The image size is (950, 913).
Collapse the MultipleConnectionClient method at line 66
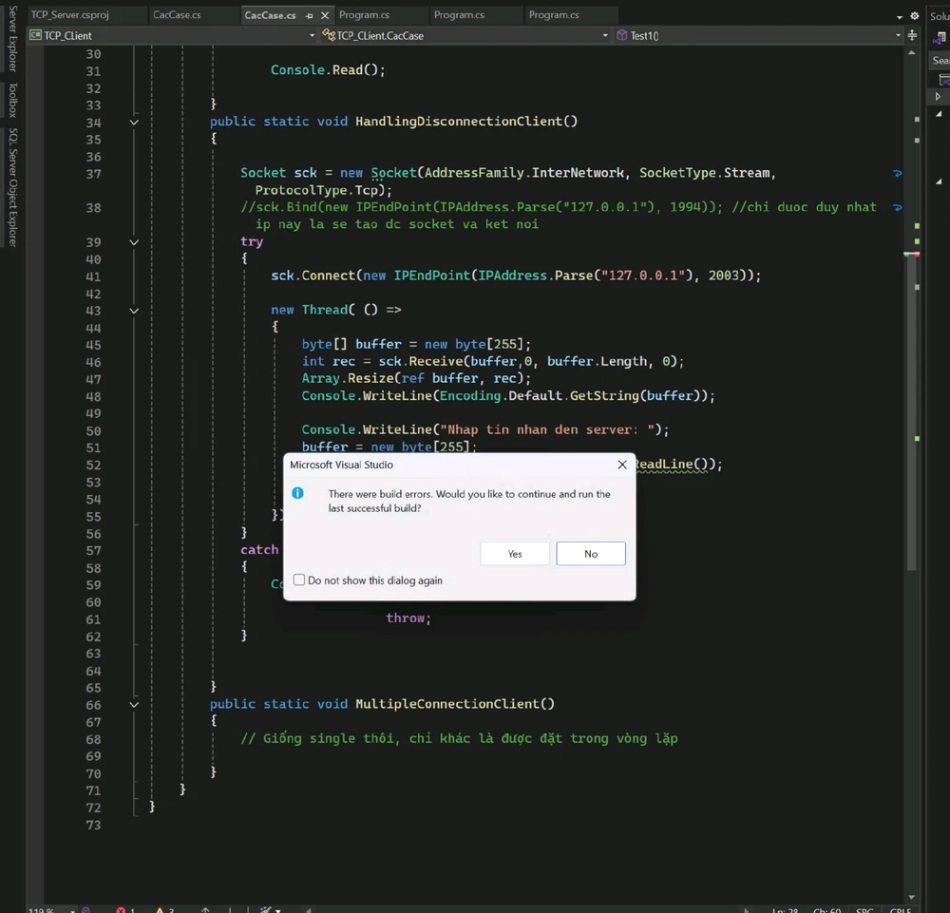[134, 705]
